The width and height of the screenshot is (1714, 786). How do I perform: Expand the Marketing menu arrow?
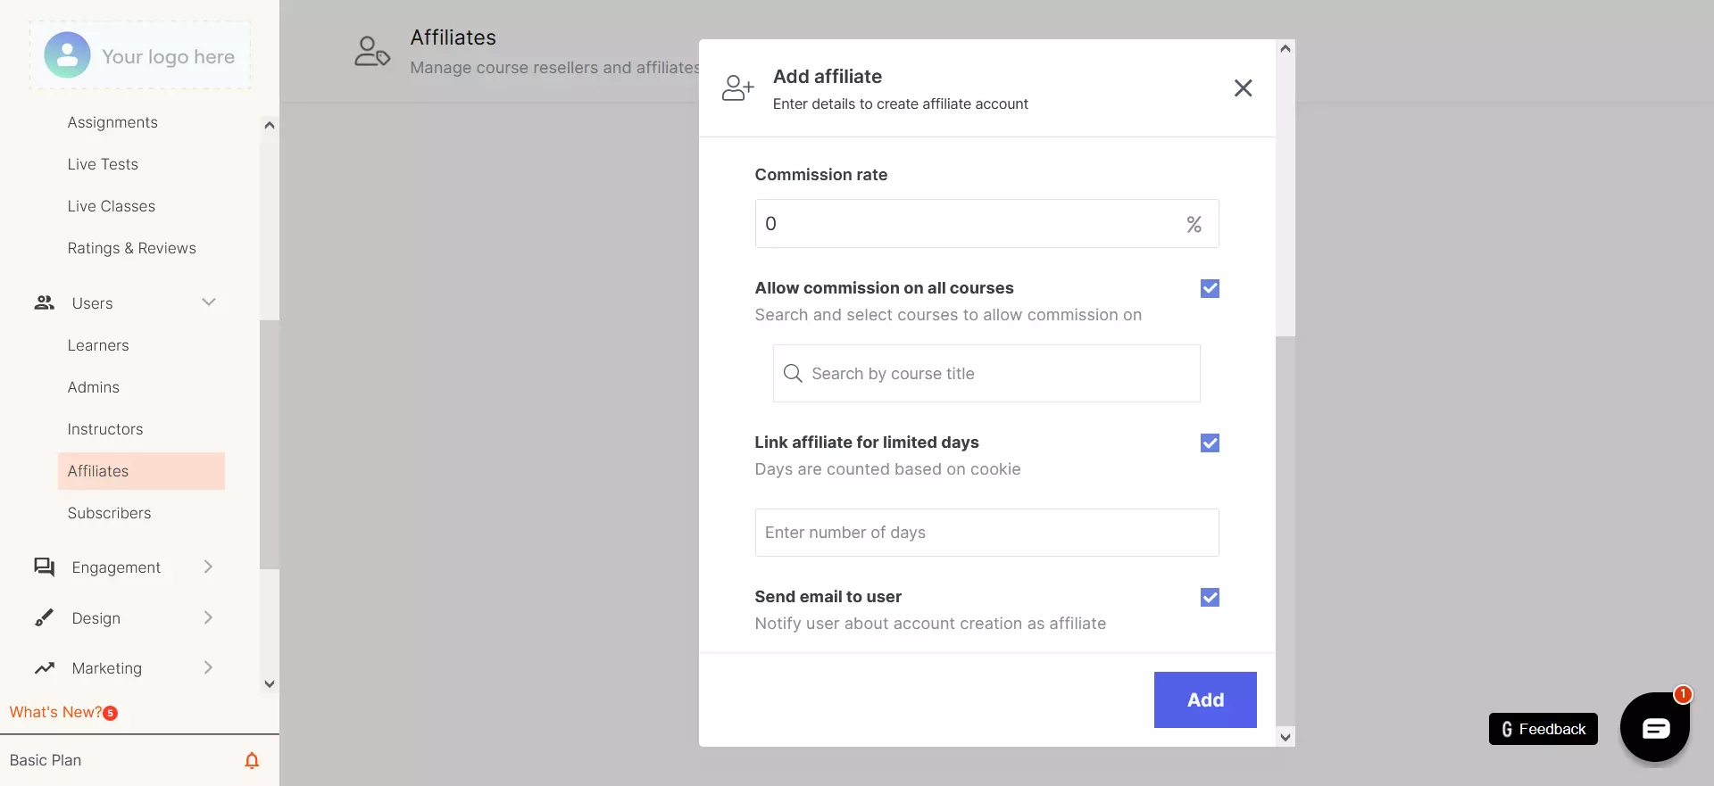click(208, 668)
